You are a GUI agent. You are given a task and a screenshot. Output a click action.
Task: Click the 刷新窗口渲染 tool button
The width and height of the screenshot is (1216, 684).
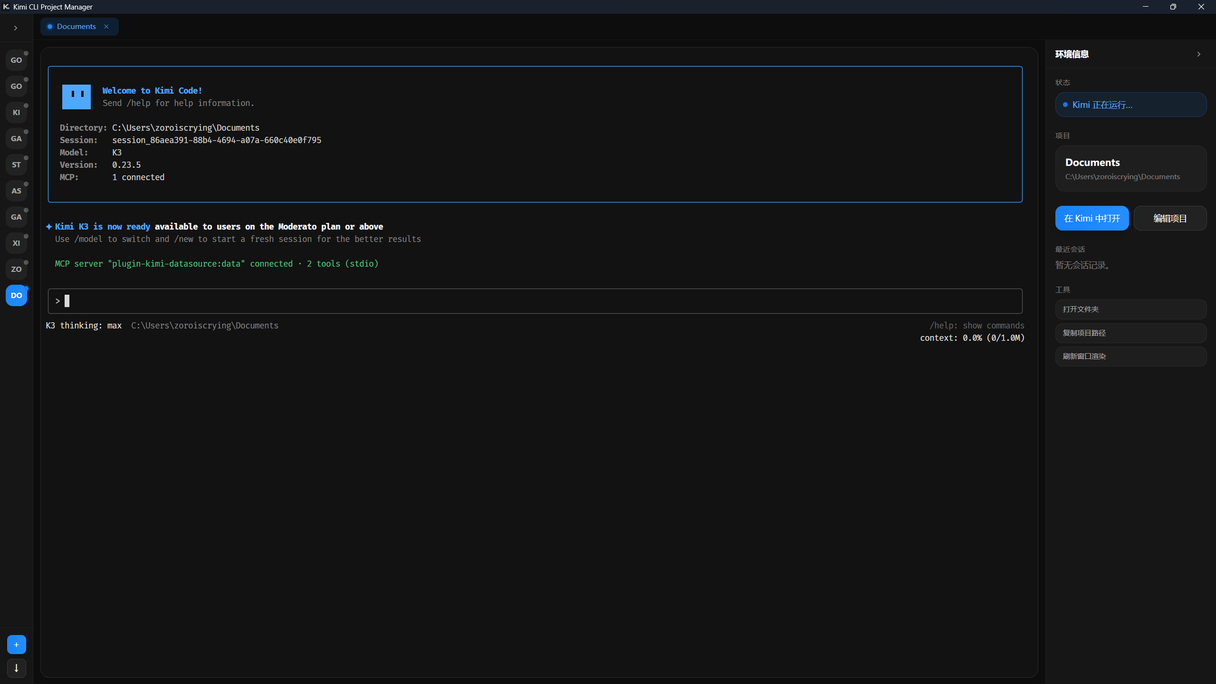click(x=1131, y=356)
